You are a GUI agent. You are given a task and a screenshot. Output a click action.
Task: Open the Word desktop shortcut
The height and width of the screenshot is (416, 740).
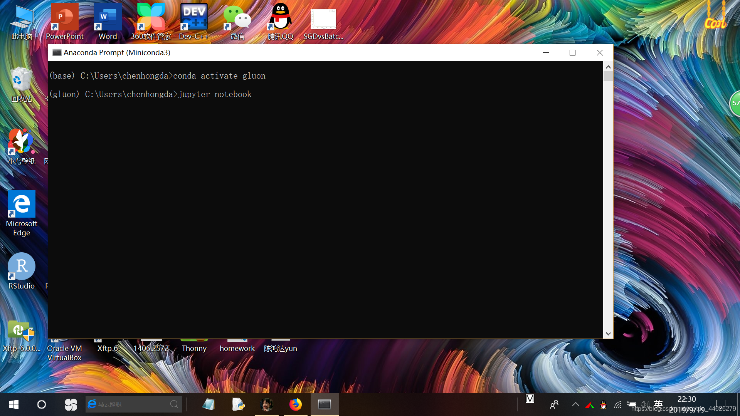point(108,22)
